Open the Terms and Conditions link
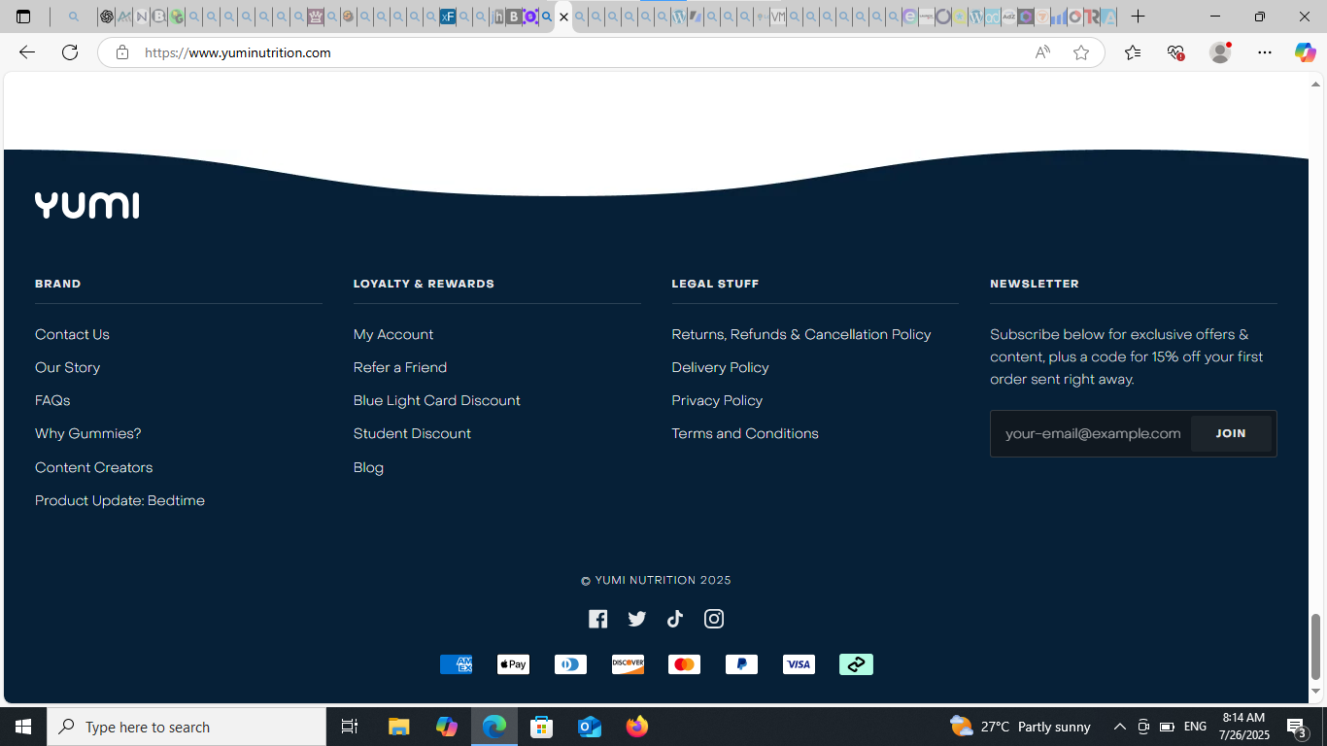The width and height of the screenshot is (1327, 746). point(745,433)
